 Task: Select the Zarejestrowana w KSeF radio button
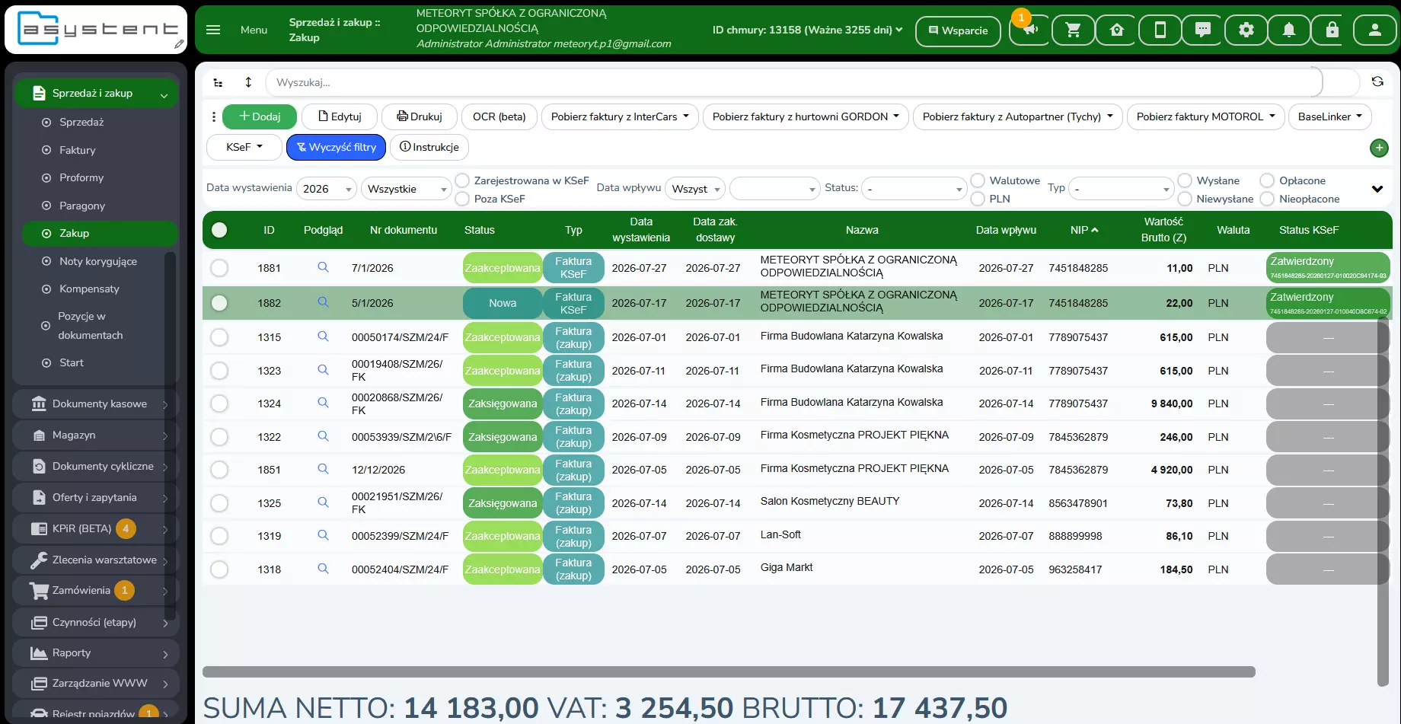[462, 180]
